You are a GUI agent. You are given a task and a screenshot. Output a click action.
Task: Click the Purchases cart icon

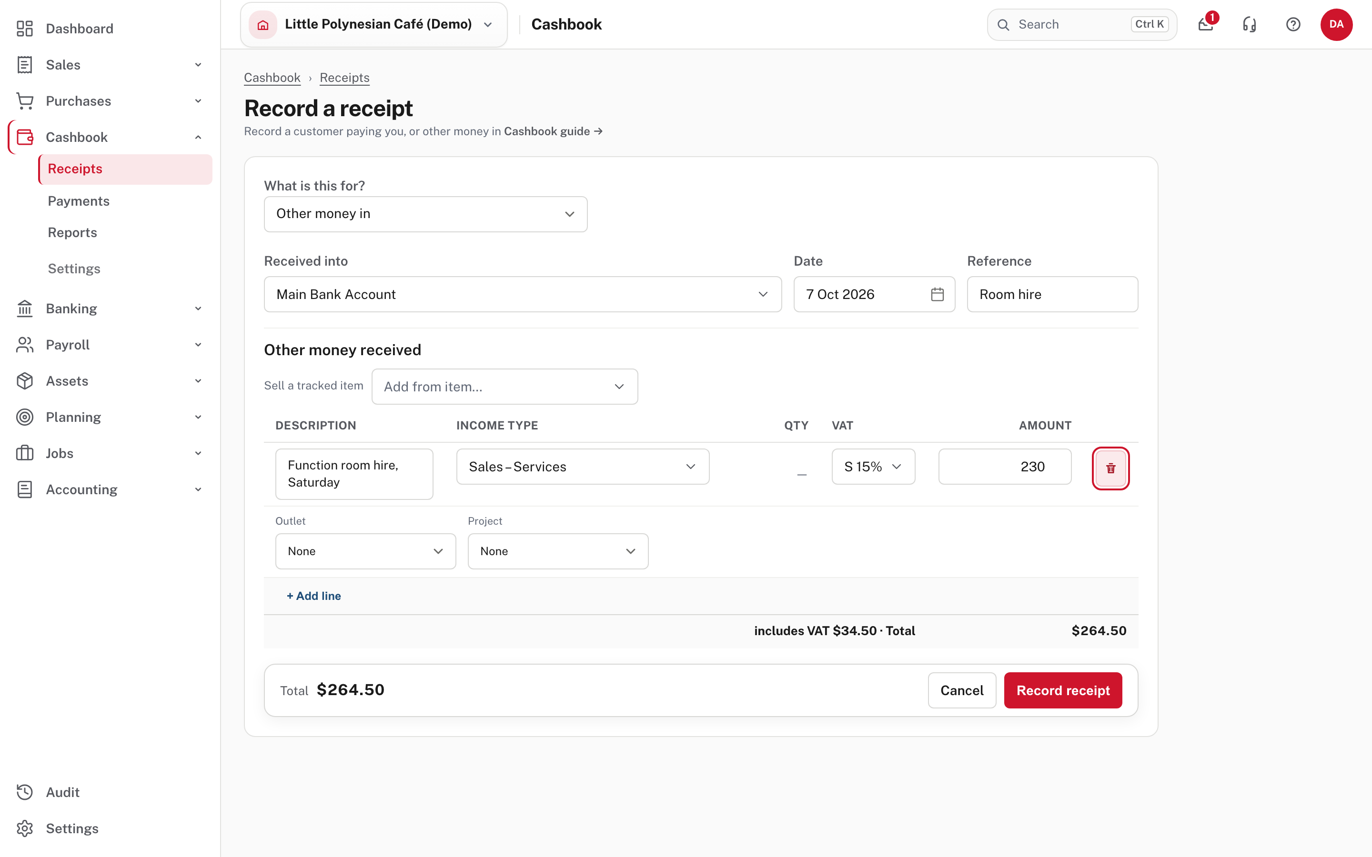click(24, 101)
